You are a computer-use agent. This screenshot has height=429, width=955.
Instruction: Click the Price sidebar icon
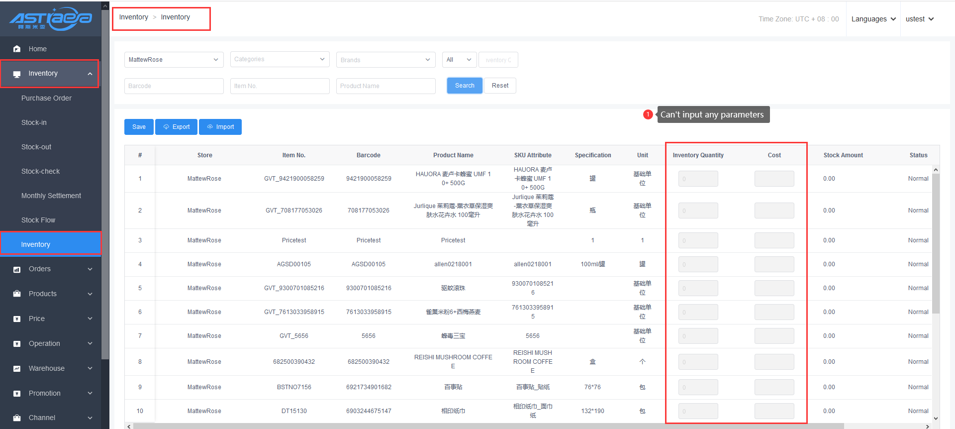coord(17,319)
